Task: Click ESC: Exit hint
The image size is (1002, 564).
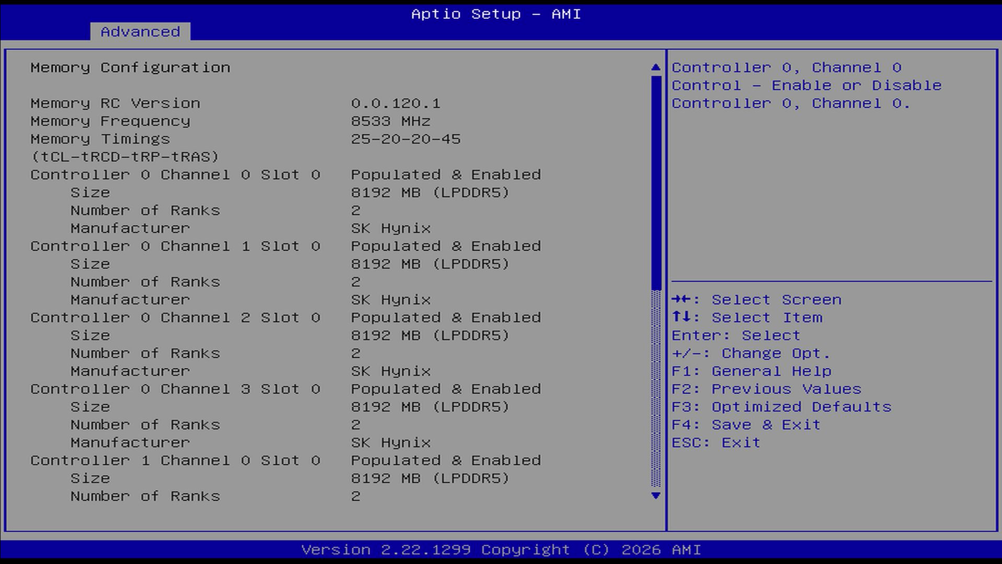Action: pyautogui.click(x=715, y=443)
